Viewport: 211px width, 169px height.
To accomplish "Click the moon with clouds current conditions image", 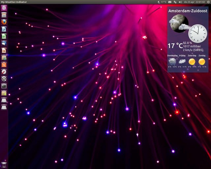I will pos(180,23).
